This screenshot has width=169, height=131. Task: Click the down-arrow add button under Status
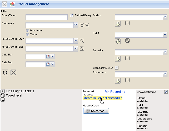(x=118, y=24)
